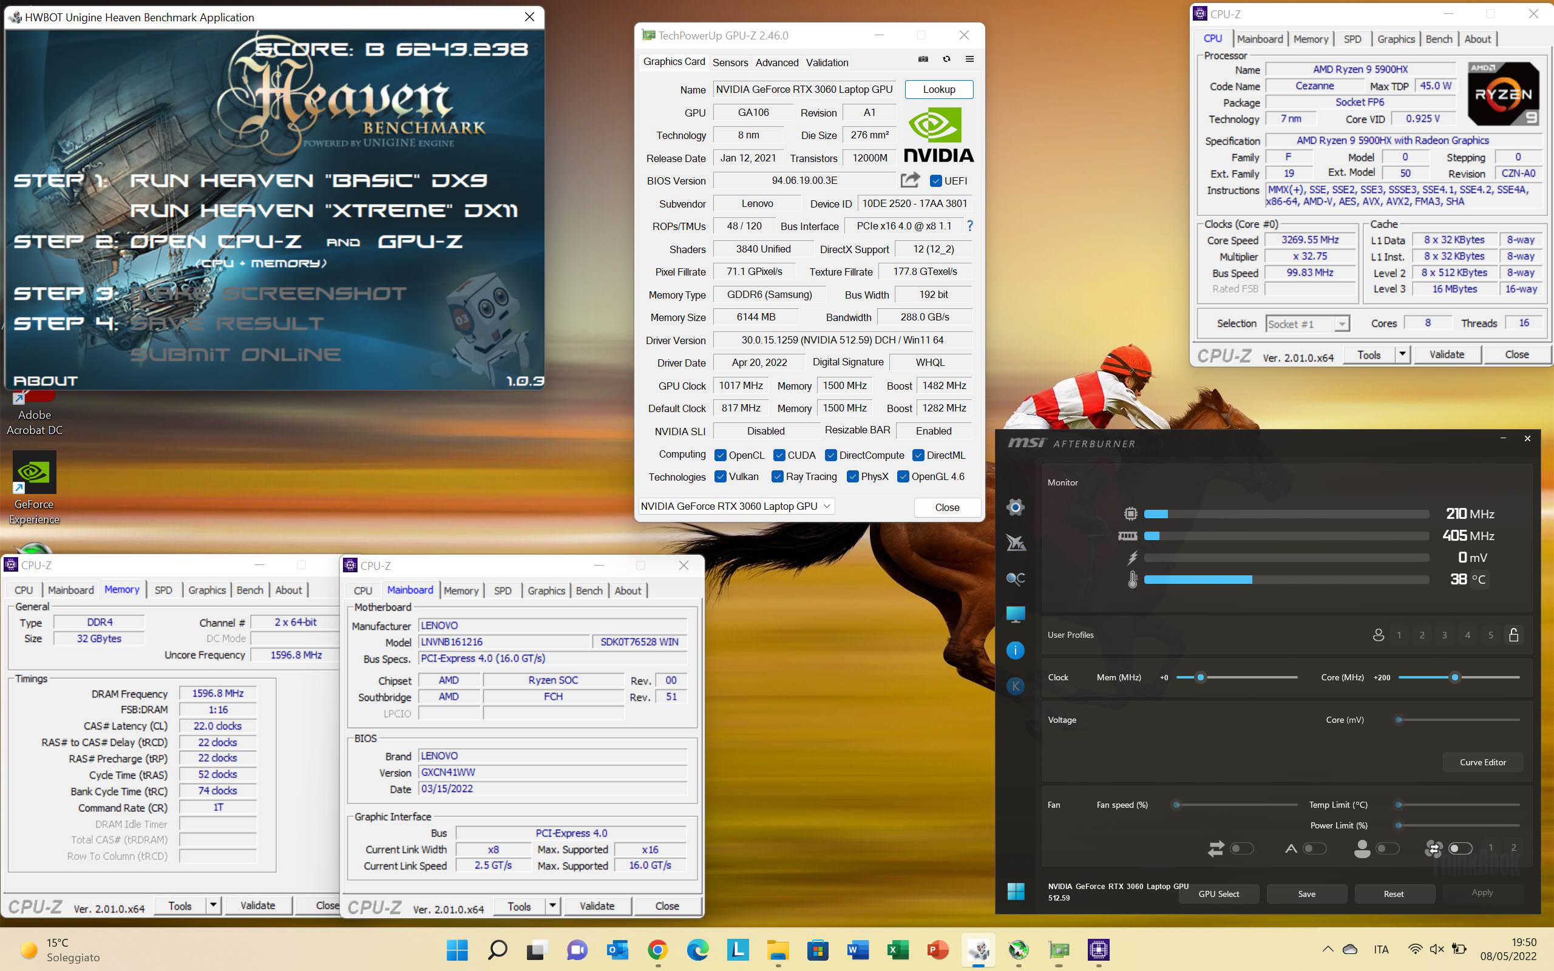Click Afterburner fighter jet logo icon
The image size is (1554, 971).
click(x=1015, y=543)
